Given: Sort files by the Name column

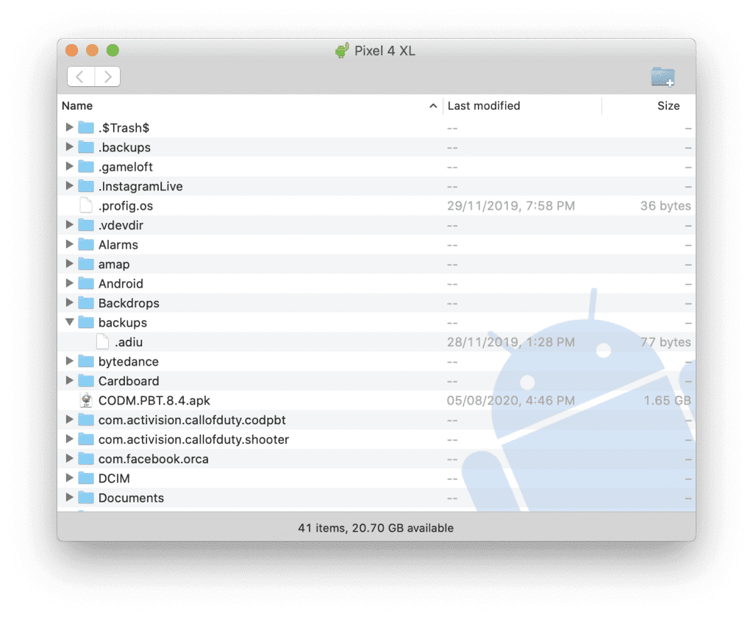Looking at the screenshot, I should (76, 105).
